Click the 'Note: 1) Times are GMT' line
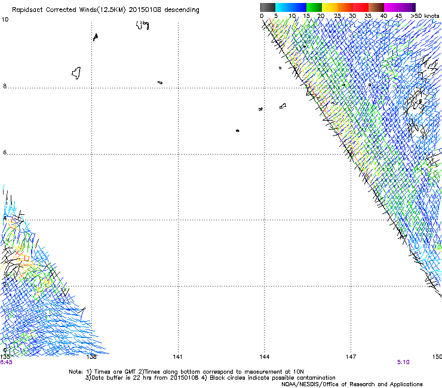 186,372
